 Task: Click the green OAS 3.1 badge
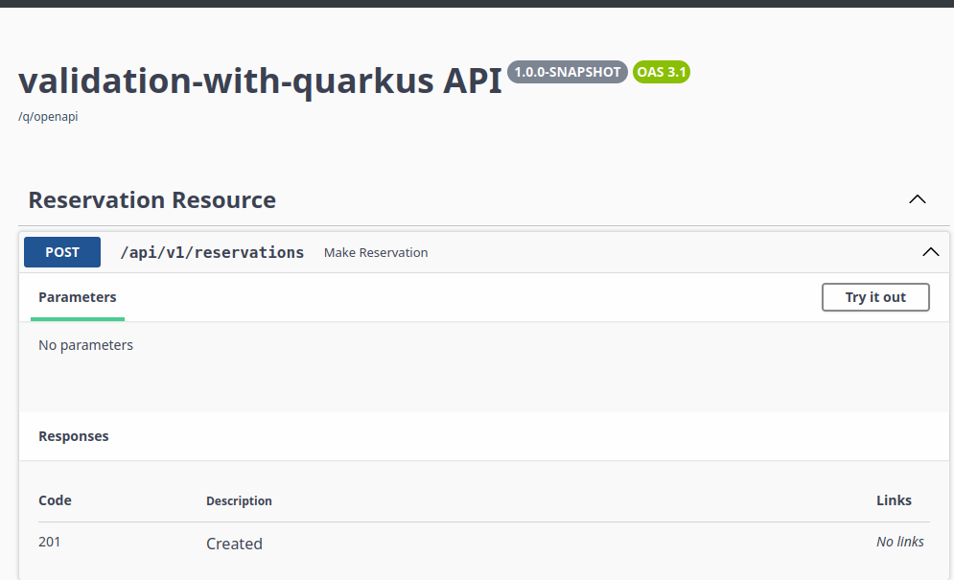click(x=661, y=72)
